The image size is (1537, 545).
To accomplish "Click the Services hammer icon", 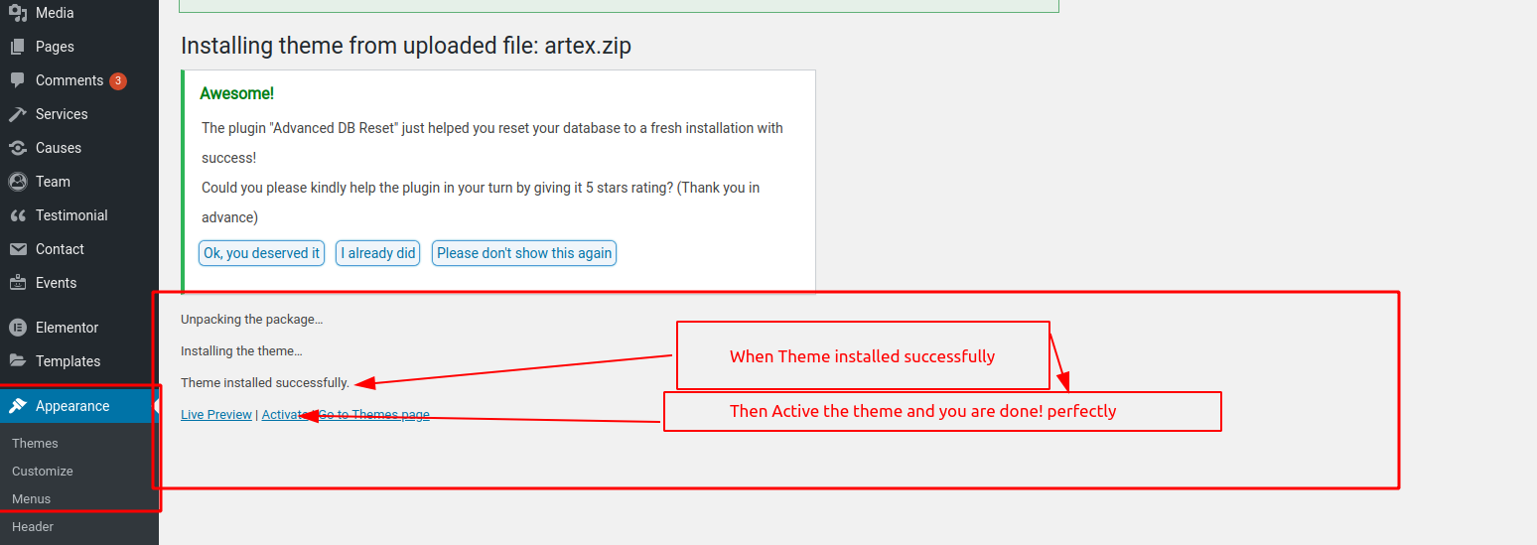I will pyautogui.click(x=17, y=114).
